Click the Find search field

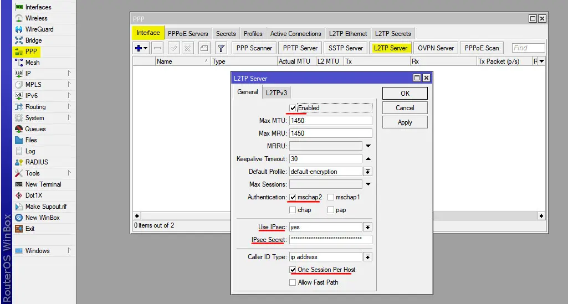point(529,48)
